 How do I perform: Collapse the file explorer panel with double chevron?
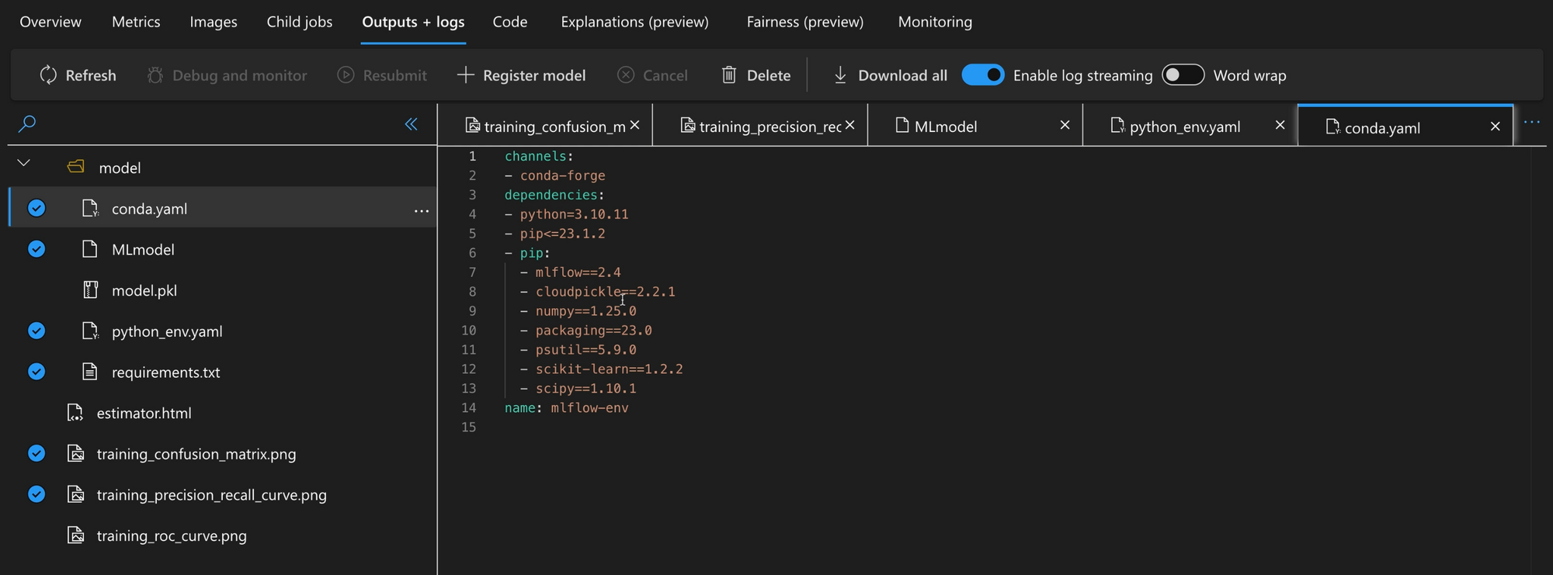pos(411,124)
